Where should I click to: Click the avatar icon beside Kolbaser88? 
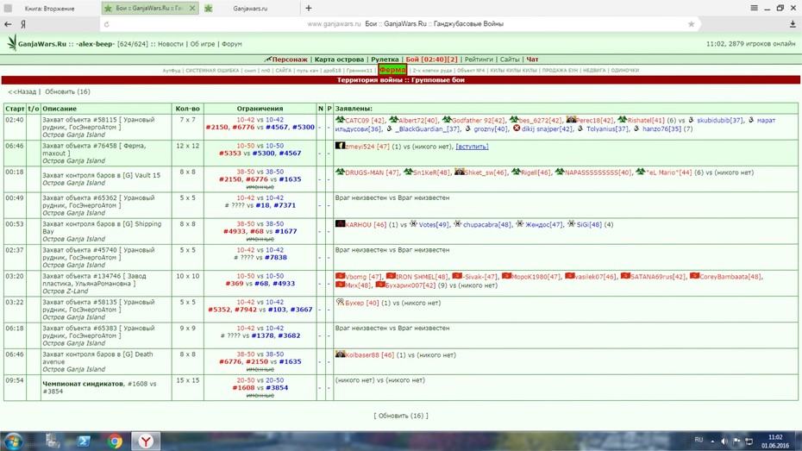[340, 354]
